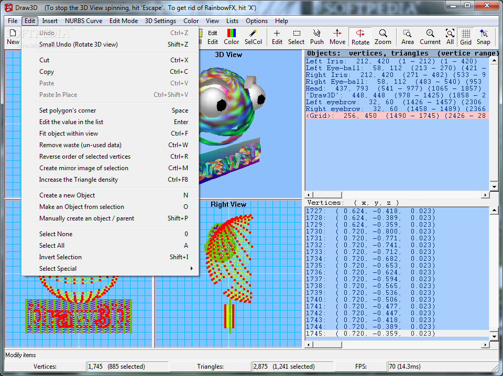Click the Draw3D app icon in title bar
This screenshot has height=376, width=503.
tap(9, 7)
